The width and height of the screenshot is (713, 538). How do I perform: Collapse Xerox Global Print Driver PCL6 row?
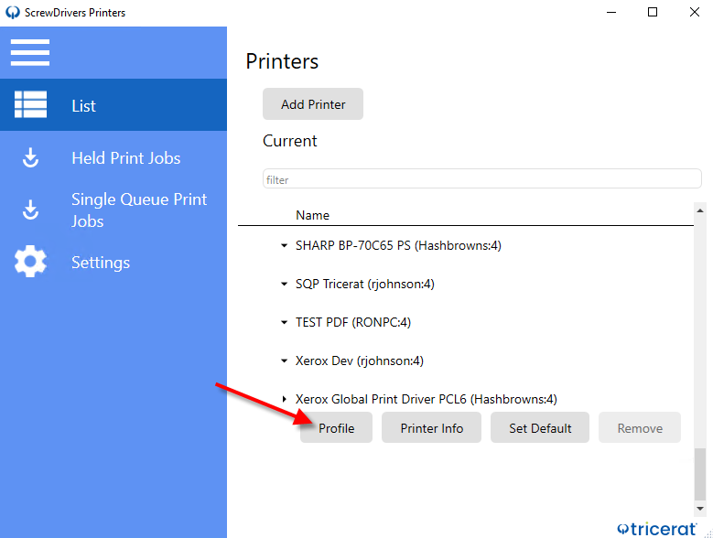pos(285,399)
